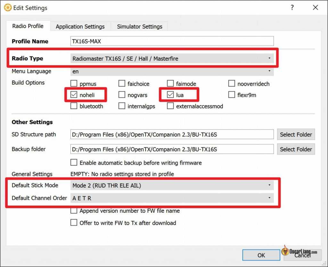Close the Edit Settings dialog

pos(315,8)
